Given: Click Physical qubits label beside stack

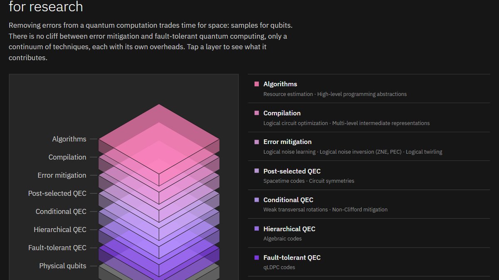Looking at the screenshot, I should [x=63, y=266].
